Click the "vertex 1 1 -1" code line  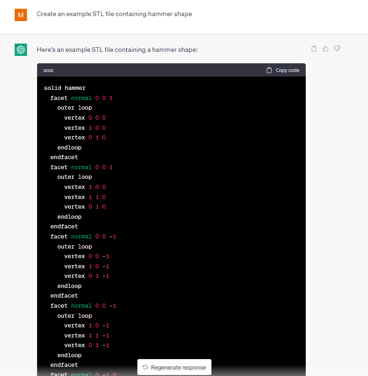(87, 336)
